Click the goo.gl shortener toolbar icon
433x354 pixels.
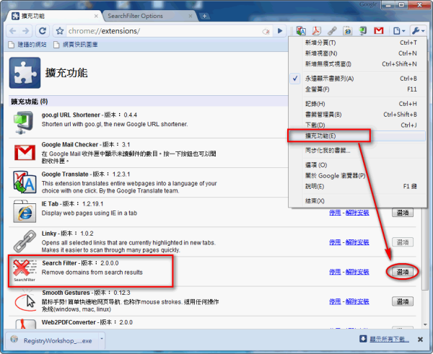pos(363,30)
